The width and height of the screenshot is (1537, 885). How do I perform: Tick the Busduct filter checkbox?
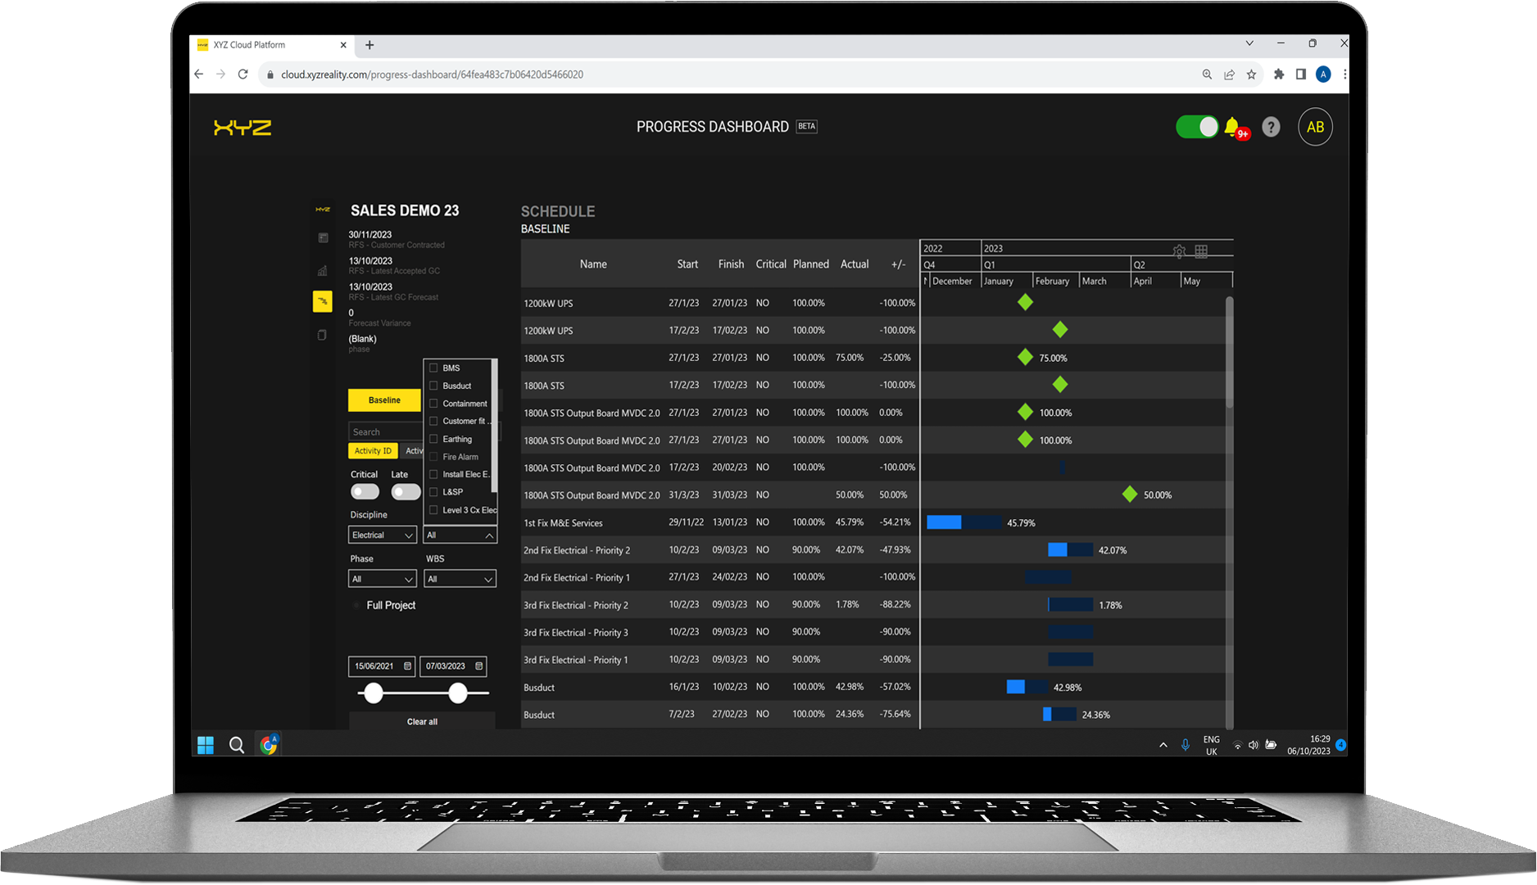pyautogui.click(x=433, y=386)
